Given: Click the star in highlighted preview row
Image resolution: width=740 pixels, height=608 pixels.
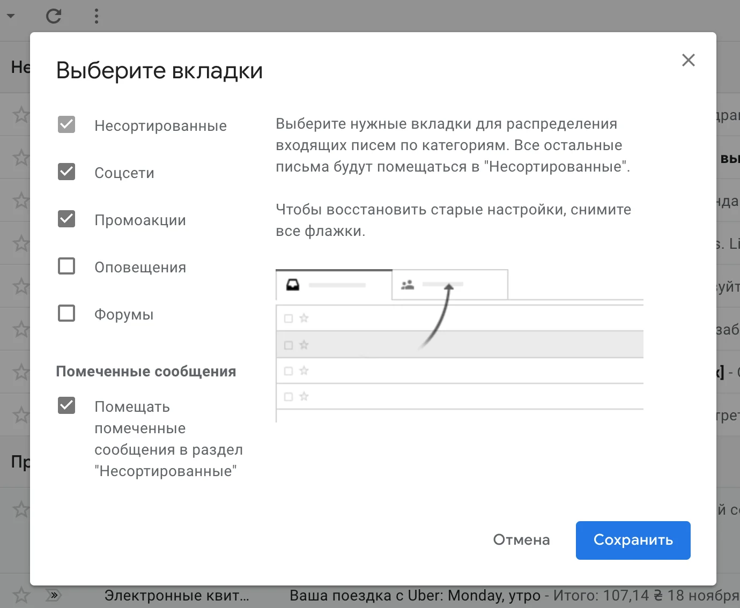Looking at the screenshot, I should coord(304,345).
